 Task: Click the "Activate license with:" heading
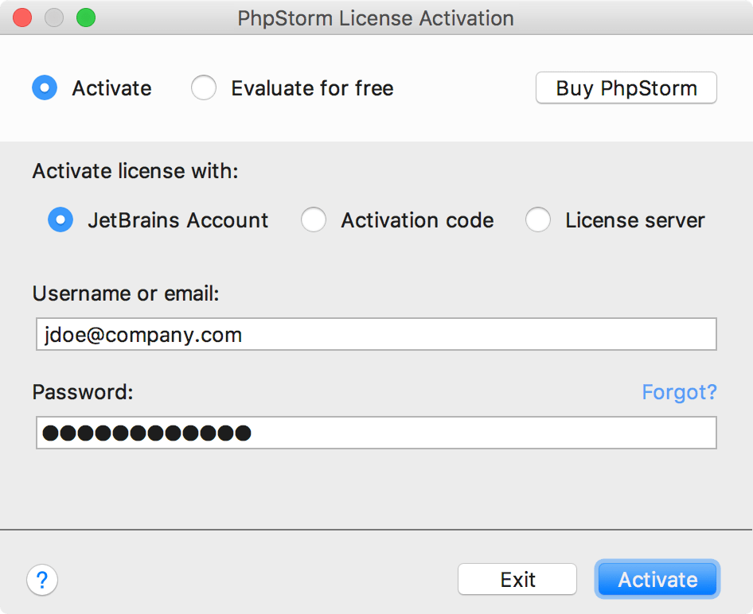coord(135,171)
